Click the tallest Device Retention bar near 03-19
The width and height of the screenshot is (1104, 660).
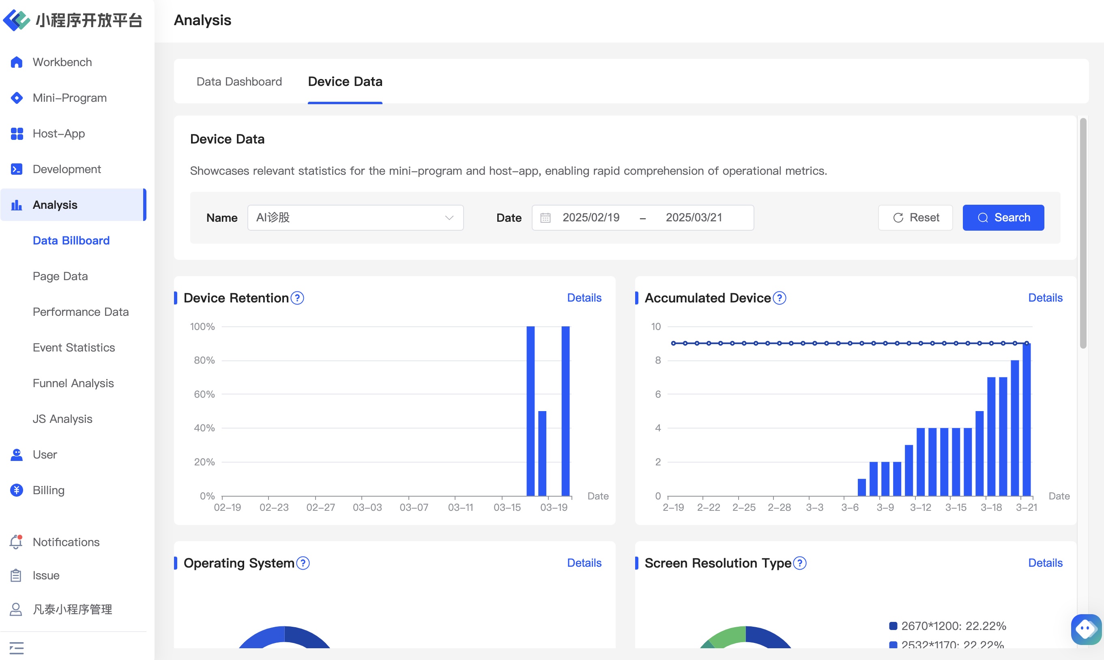565,411
